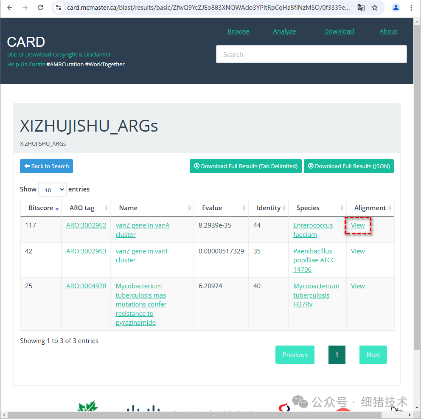Open the Google Translate icon in address bar
421x419 pixels.
361,8
